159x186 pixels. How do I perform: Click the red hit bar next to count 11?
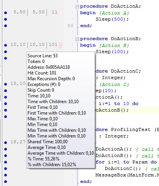60,13
